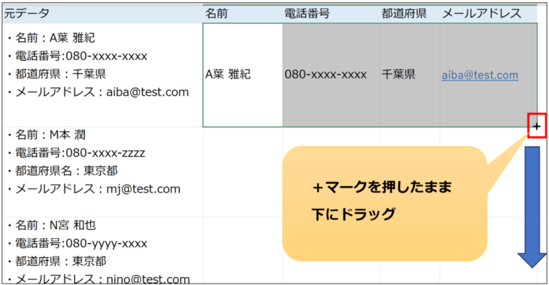Viewport: 549px width, 285px height.
Task: Select the cell containing A葉 雅紀
Action: (x=242, y=75)
